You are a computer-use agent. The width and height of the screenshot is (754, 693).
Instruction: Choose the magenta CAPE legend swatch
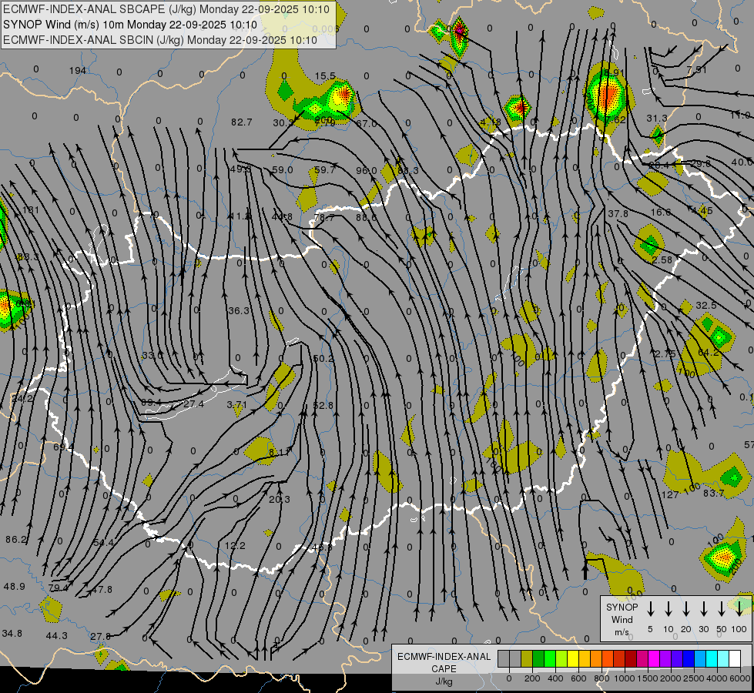tap(654, 659)
